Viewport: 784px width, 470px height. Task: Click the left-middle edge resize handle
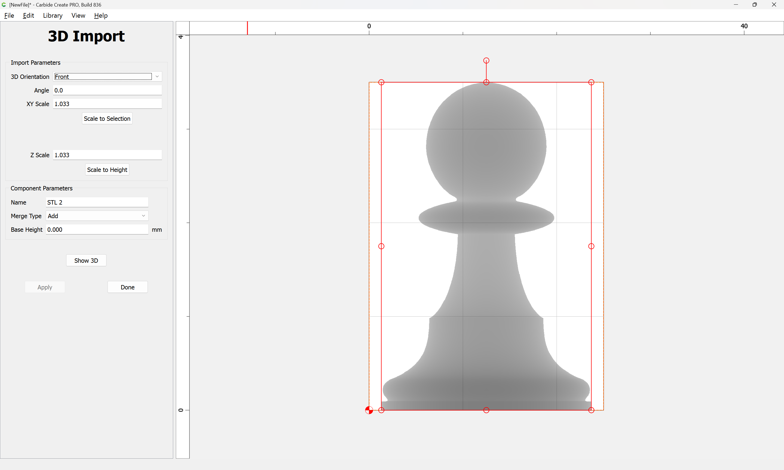tap(381, 246)
